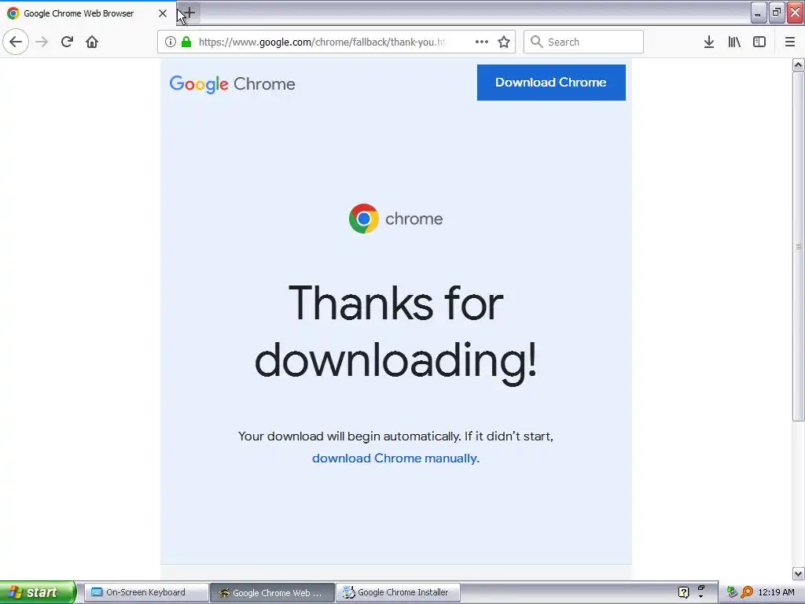
Task: Open the downloads arrow panel
Action: point(709,42)
